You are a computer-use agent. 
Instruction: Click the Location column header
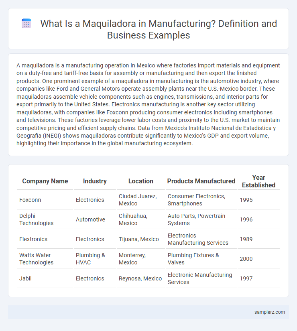[x=141, y=181]
